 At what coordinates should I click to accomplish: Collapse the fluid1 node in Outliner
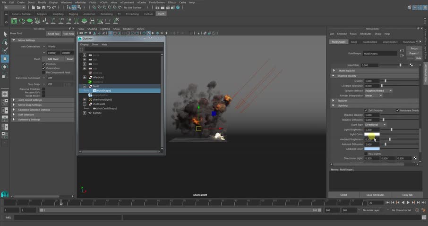pyautogui.click(x=85, y=86)
